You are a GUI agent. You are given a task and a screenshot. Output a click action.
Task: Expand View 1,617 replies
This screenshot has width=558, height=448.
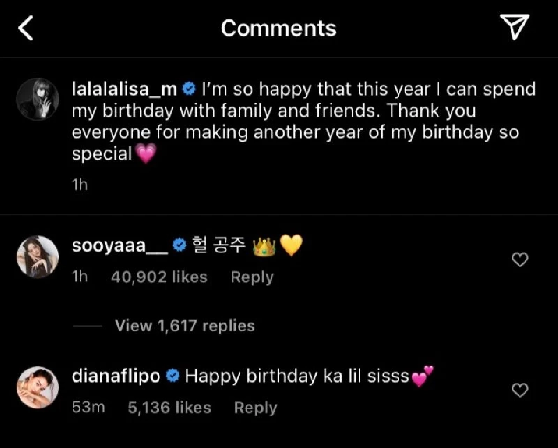point(185,325)
